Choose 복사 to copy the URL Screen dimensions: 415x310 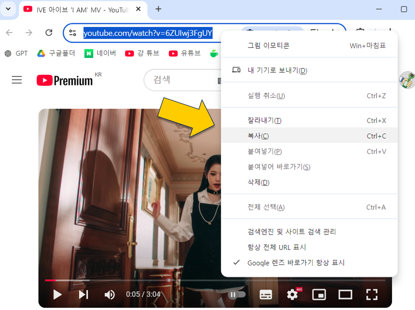coord(309,136)
